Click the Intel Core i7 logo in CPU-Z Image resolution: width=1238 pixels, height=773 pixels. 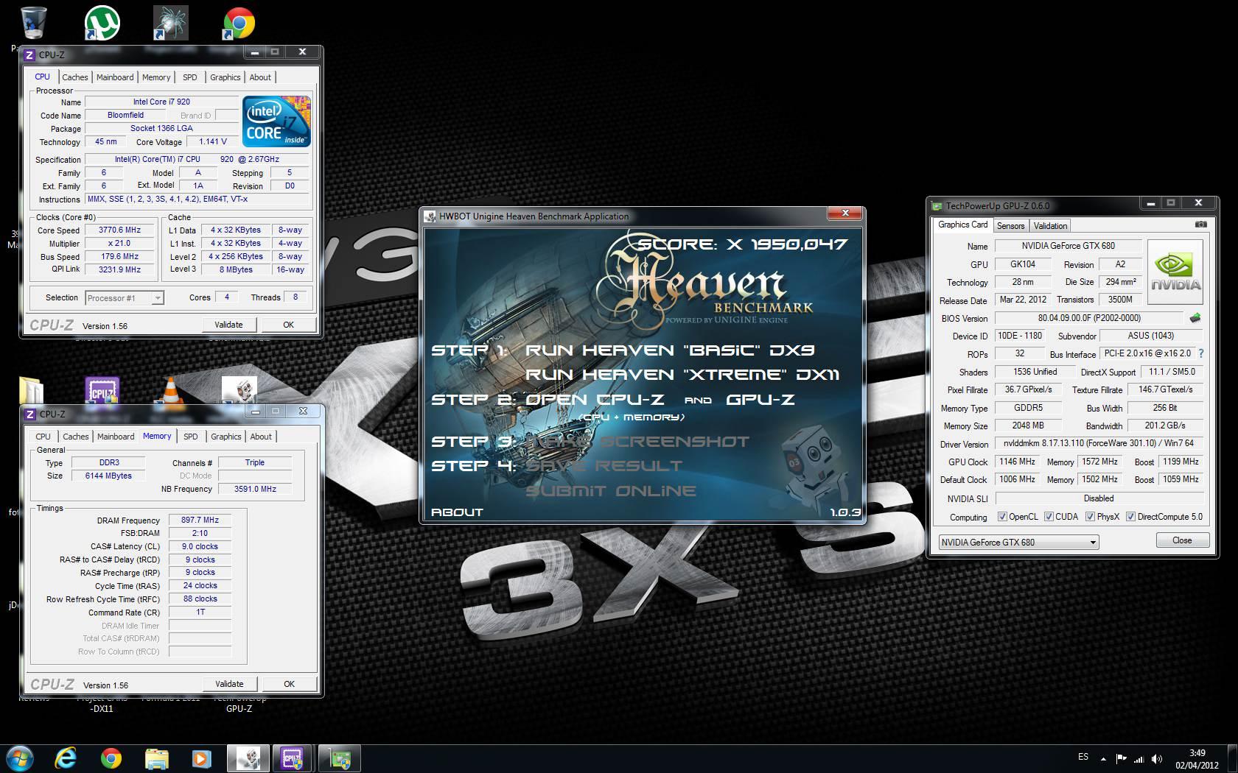pyautogui.click(x=276, y=121)
